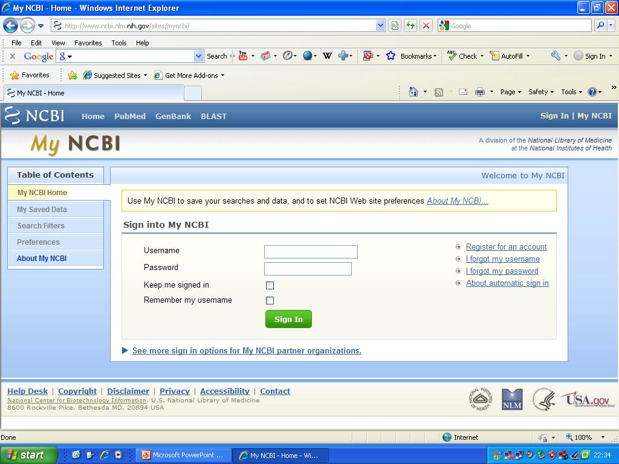
Task: Click the Home house icon in command bar
Action: coord(413,92)
